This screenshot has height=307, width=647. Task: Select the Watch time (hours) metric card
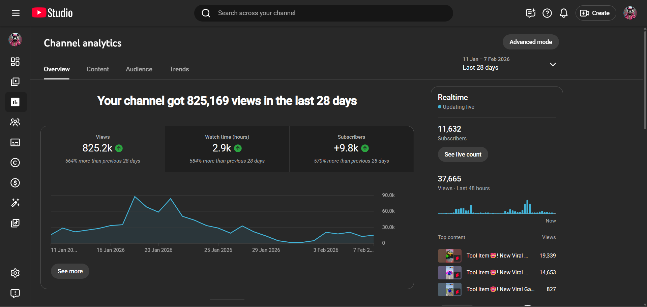coord(227,149)
